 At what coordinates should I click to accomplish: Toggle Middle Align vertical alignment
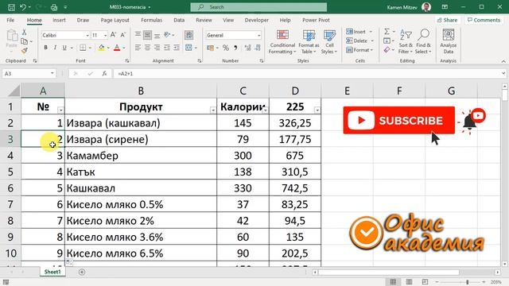click(147, 35)
